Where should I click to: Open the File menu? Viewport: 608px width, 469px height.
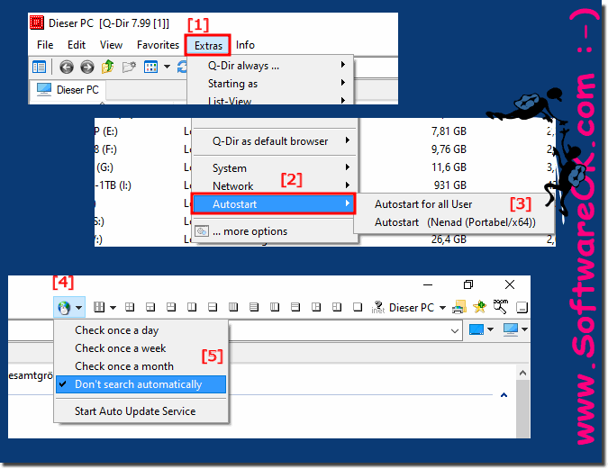pyautogui.click(x=45, y=45)
